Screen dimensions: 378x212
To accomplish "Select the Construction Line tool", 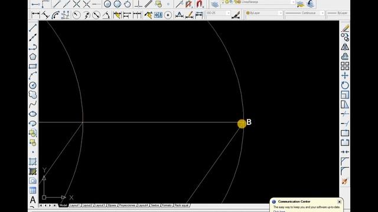I will tap(33, 37).
